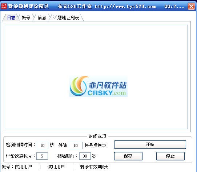
Task: Click the 评论次换帐号 label
Action: tap(21, 156)
